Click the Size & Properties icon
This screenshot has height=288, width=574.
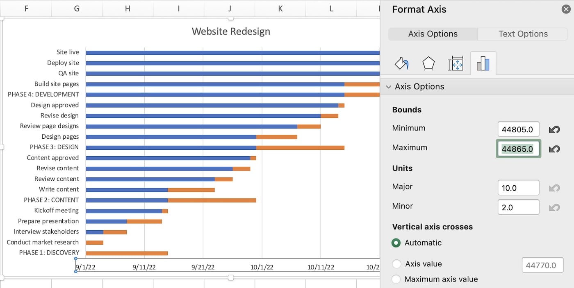pyautogui.click(x=456, y=63)
